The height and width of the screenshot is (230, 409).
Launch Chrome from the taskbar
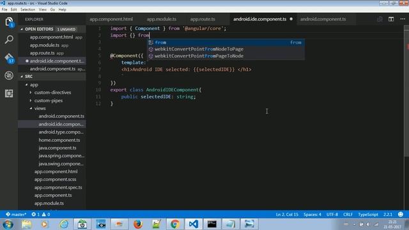tap(174, 224)
